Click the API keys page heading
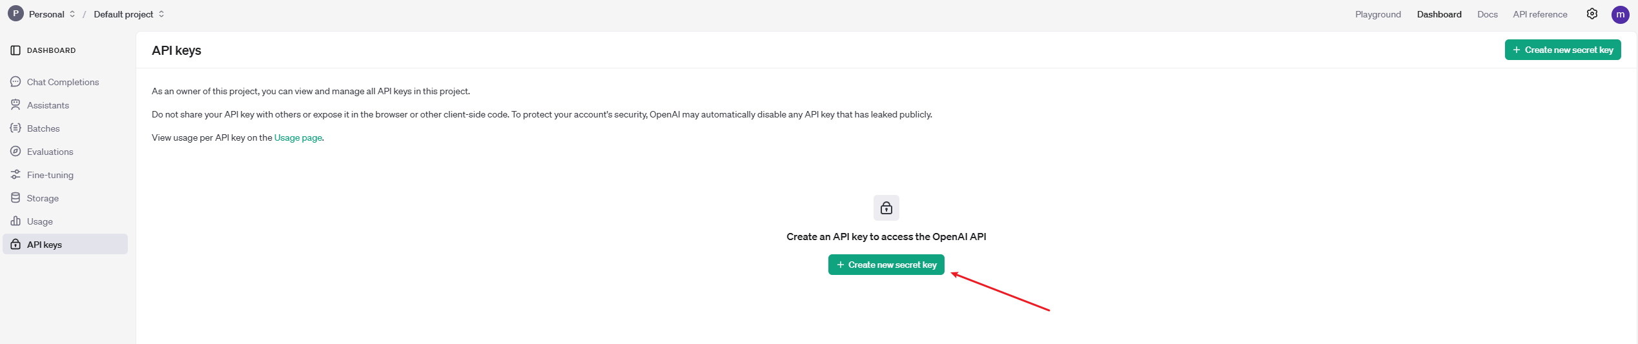1638x344 pixels. pyautogui.click(x=176, y=50)
